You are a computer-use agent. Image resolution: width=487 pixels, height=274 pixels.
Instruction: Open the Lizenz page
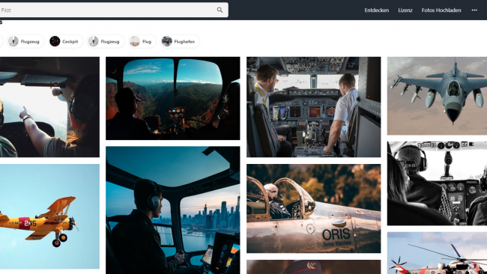pos(405,10)
